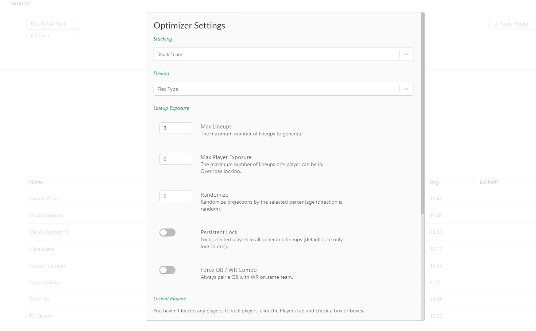
Task: Select the Zach Ertz player row
Action: pyautogui.click(x=39, y=299)
